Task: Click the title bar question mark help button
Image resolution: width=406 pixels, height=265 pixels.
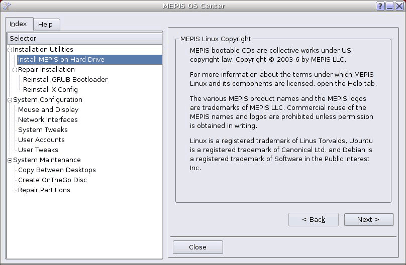Action: click(380, 6)
